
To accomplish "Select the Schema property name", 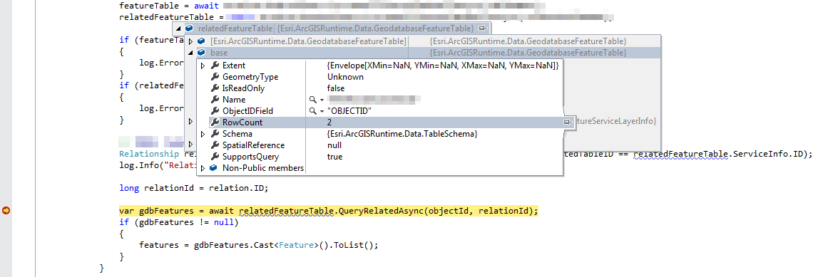I will tap(237, 134).
